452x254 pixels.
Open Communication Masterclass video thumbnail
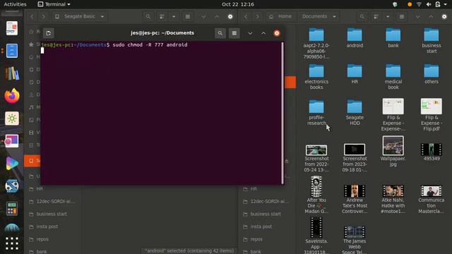(432, 191)
